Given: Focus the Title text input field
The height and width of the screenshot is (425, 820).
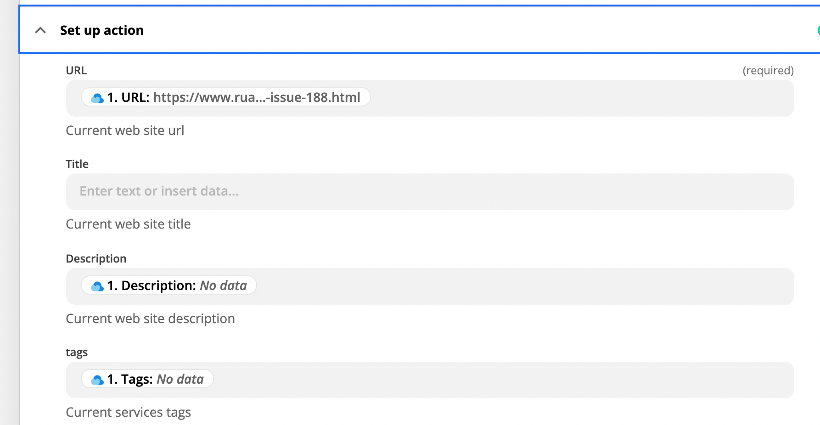Looking at the screenshot, I should tap(430, 191).
